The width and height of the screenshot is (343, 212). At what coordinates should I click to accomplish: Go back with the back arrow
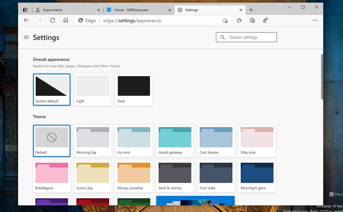pos(26,20)
